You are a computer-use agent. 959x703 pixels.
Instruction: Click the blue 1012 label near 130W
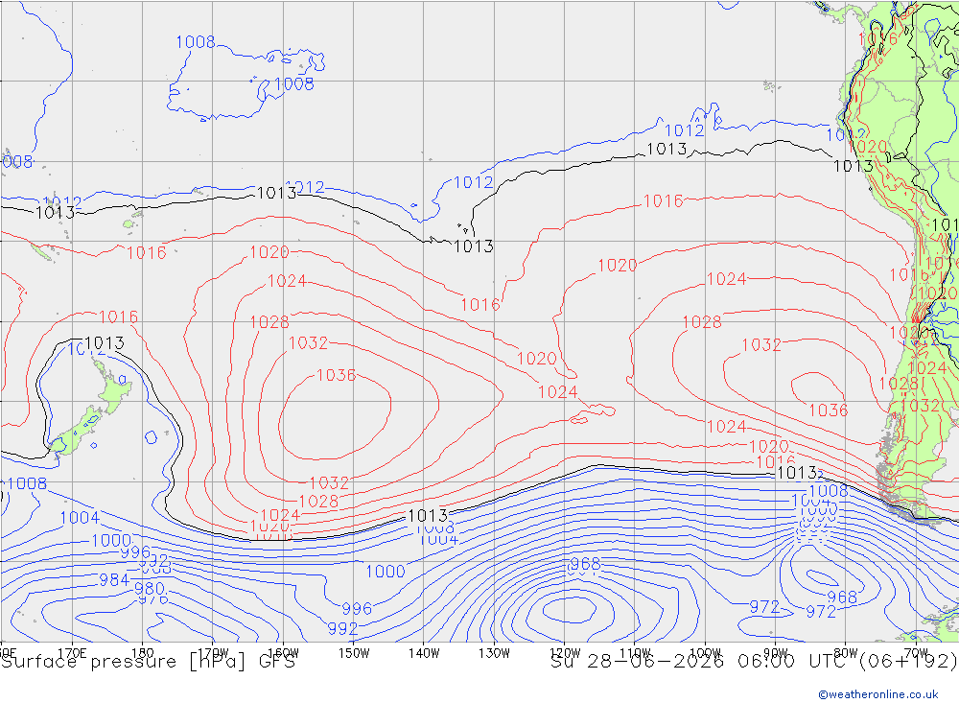474,182
